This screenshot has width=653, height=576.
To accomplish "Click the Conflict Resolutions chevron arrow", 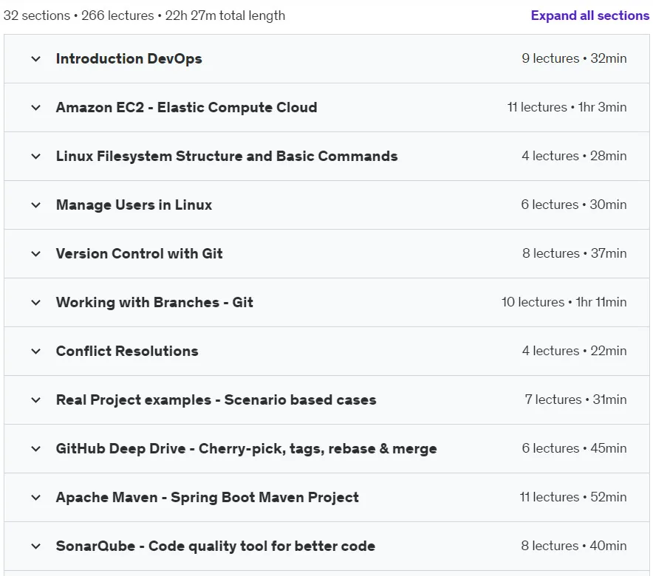I will 35,351.
